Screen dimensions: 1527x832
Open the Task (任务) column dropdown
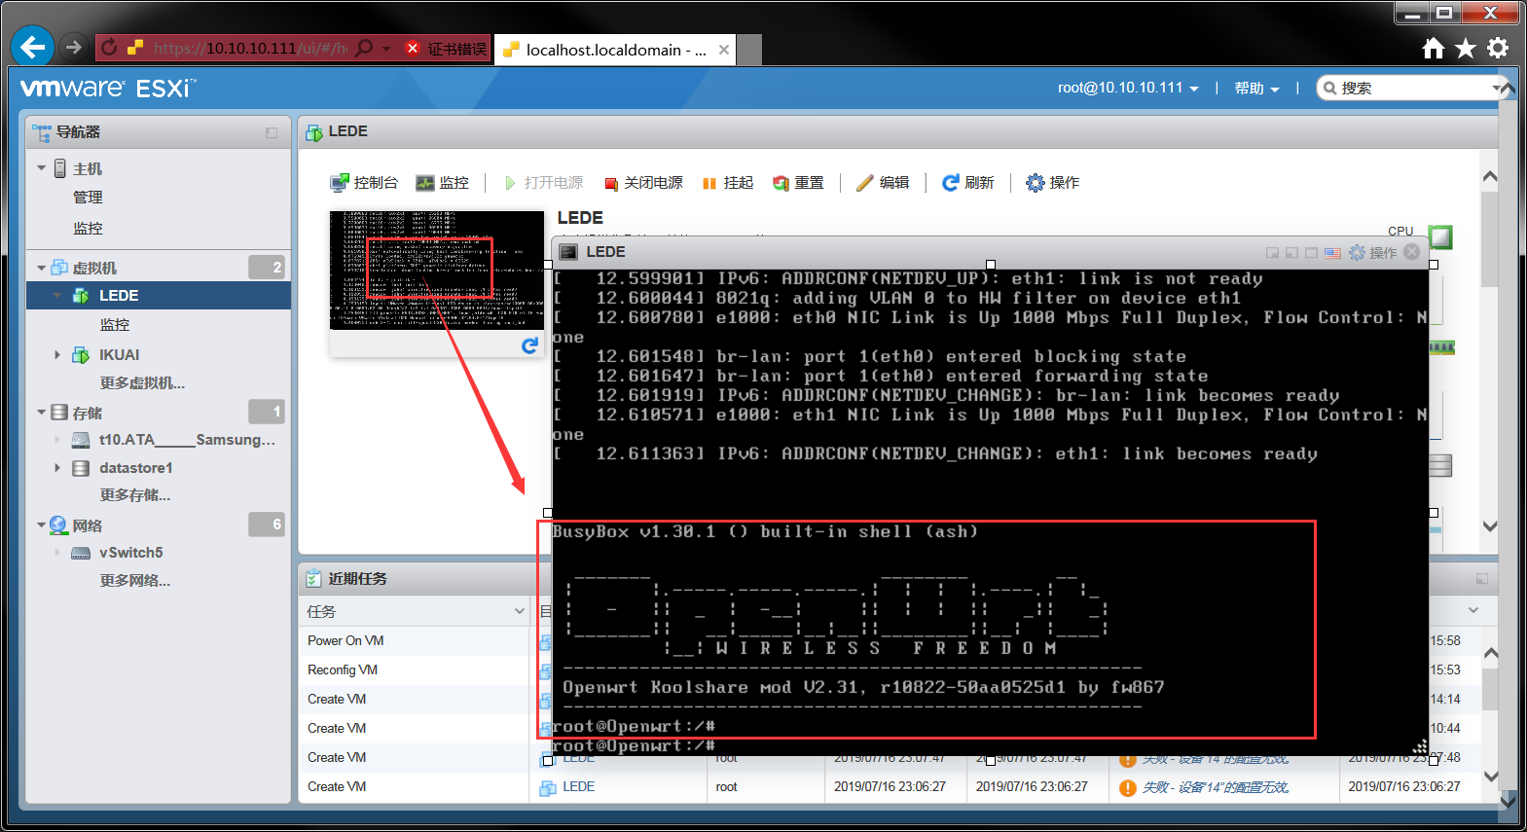click(519, 611)
